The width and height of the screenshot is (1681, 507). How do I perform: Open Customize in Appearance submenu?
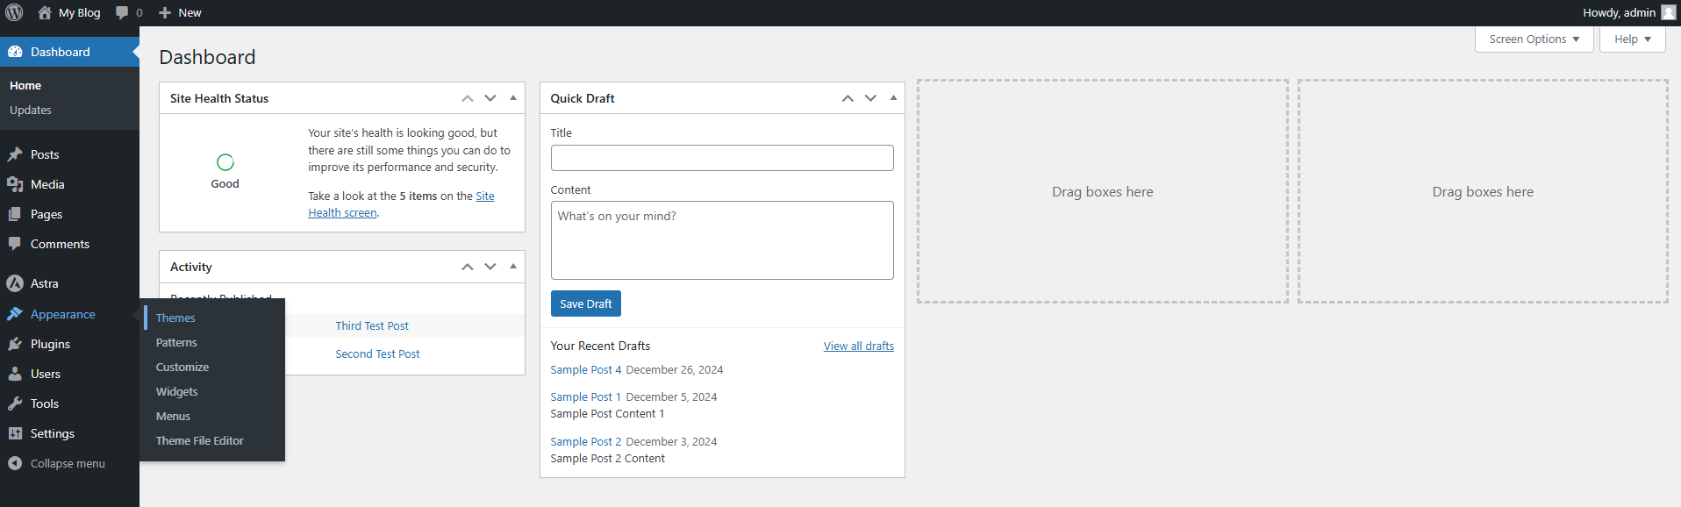click(182, 367)
